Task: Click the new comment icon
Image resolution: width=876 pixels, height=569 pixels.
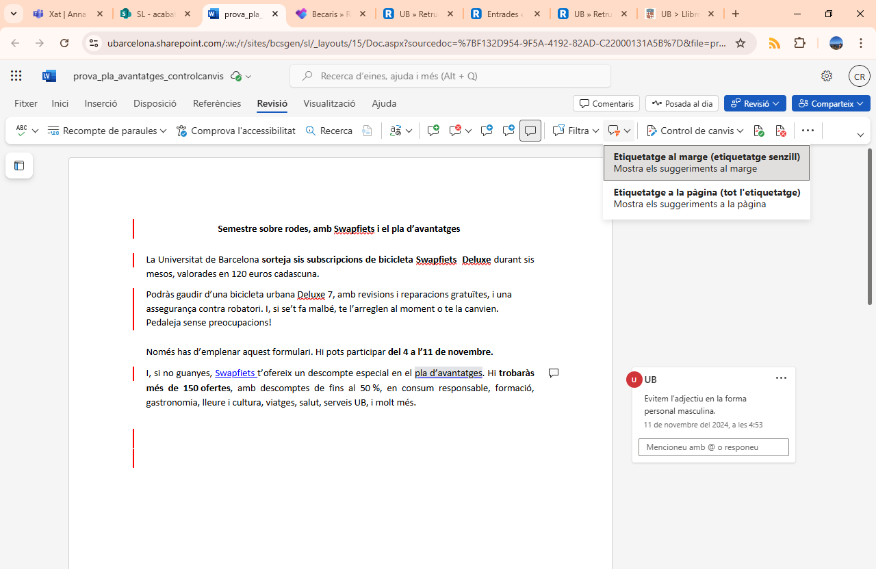Action: coord(433,131)
